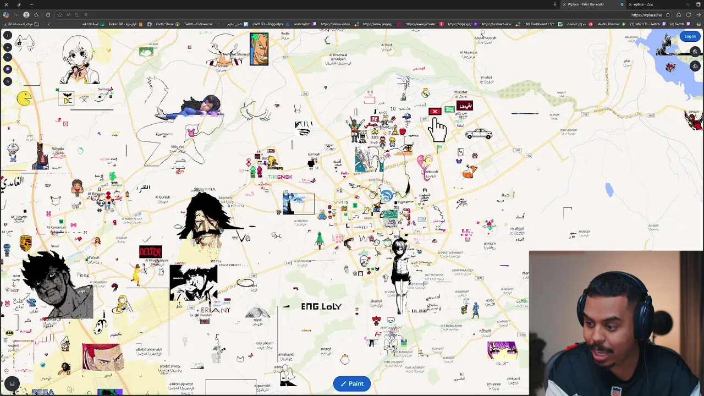The height and width of the screenshot is (396, 704).
Task: Open the y2mate bookmark
Action: 425,24
